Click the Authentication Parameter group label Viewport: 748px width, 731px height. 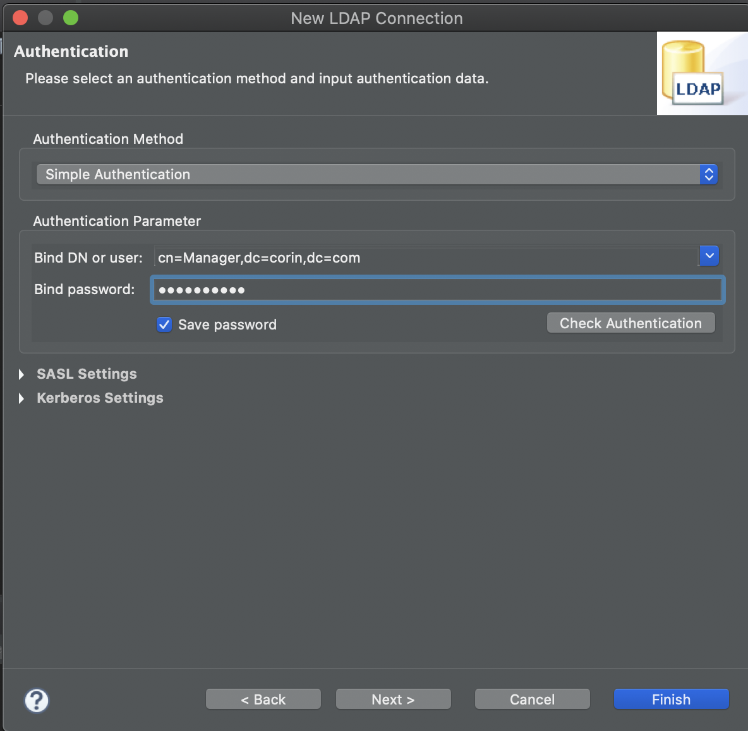pyautogui.click(x=117, y=221)
